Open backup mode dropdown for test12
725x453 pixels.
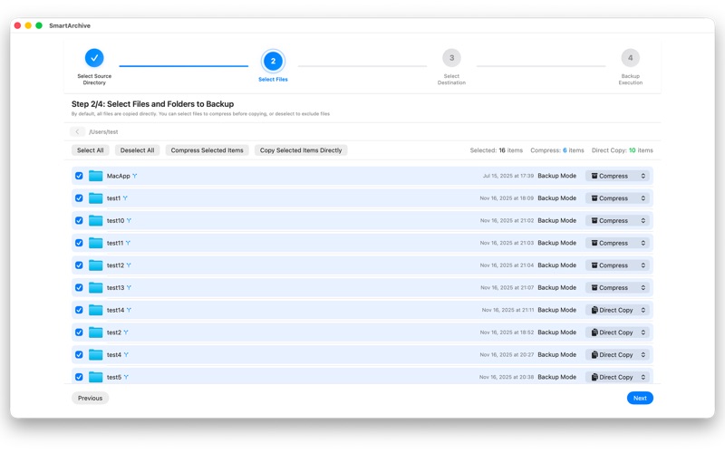[x=618, y=265]
